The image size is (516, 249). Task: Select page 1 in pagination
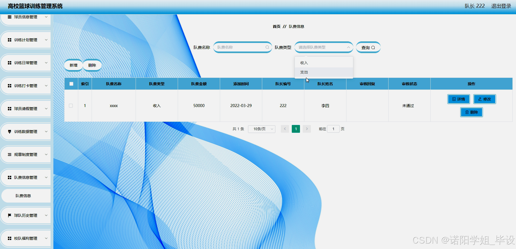pos(296,129)
